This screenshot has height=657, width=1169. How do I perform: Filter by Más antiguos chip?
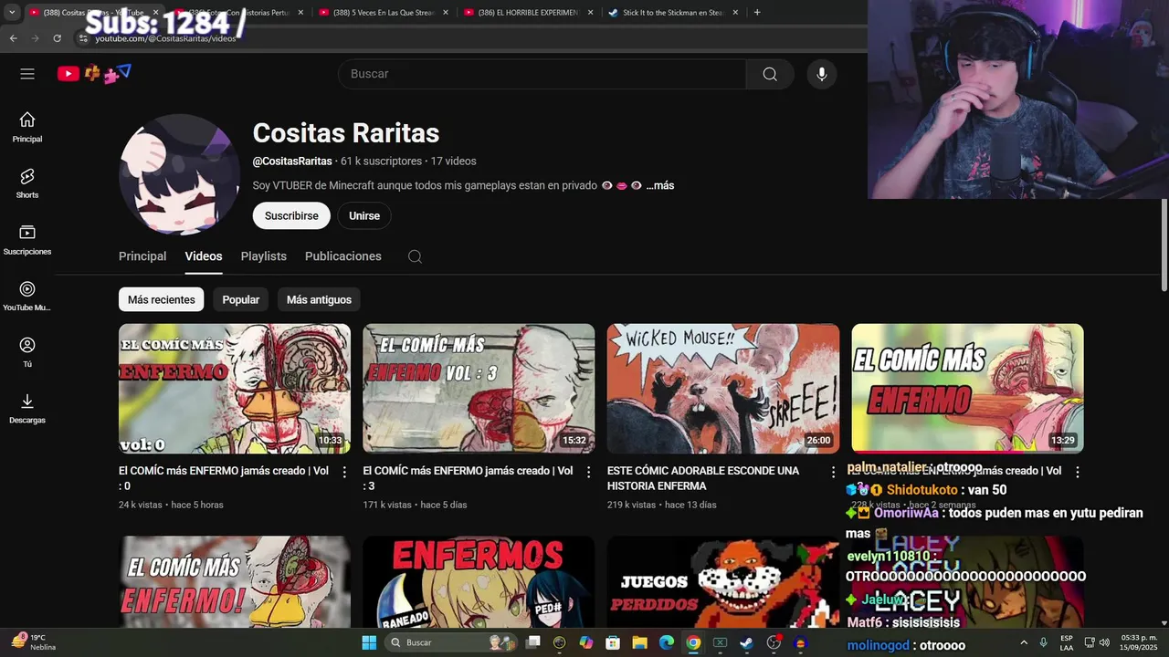point(319,299)
